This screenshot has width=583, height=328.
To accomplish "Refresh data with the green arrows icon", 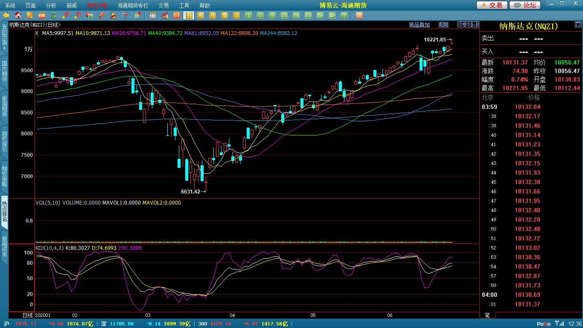I will pyautogui.click(x=54, y=15).
